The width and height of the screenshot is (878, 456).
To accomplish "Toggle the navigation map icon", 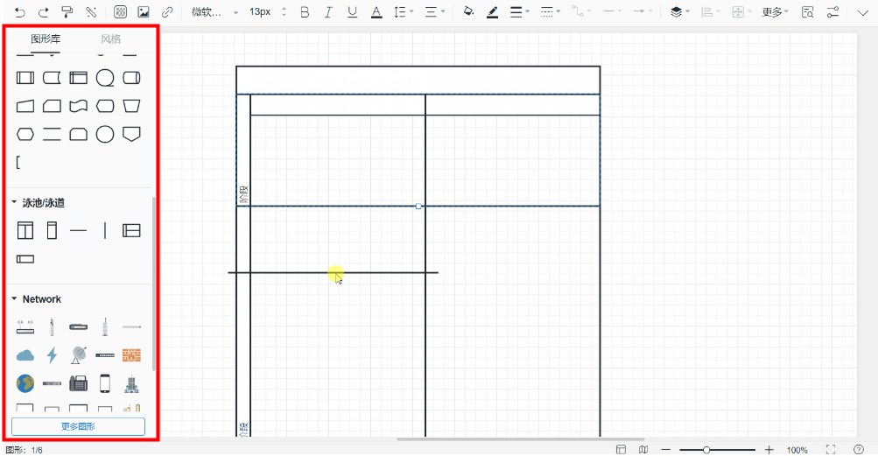I will (644, 449).
